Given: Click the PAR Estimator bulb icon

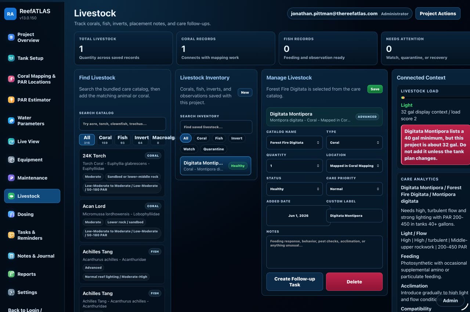Looking at the screenshot, I should click(x=11, y=100).
